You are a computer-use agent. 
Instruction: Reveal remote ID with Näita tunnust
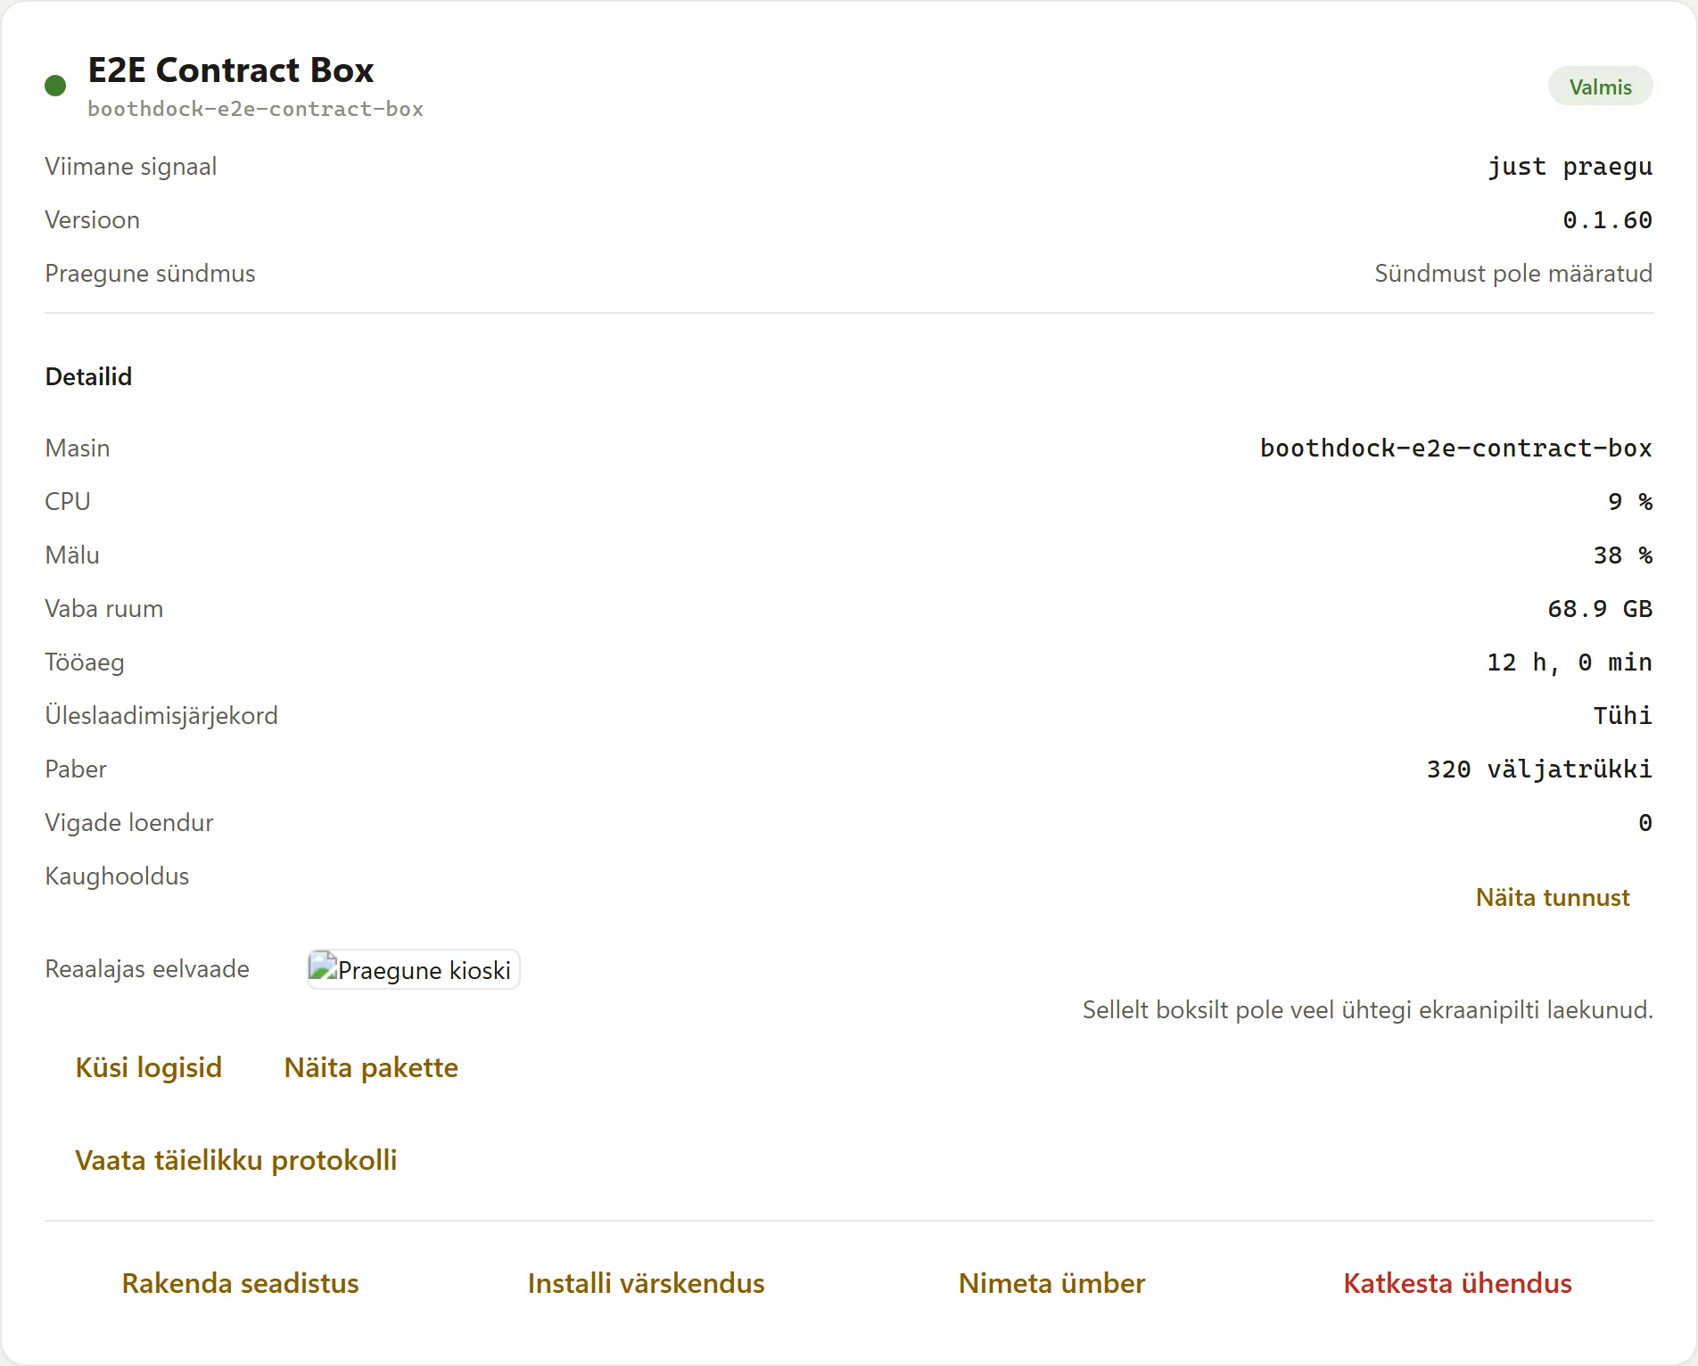tap(1553, 897)
